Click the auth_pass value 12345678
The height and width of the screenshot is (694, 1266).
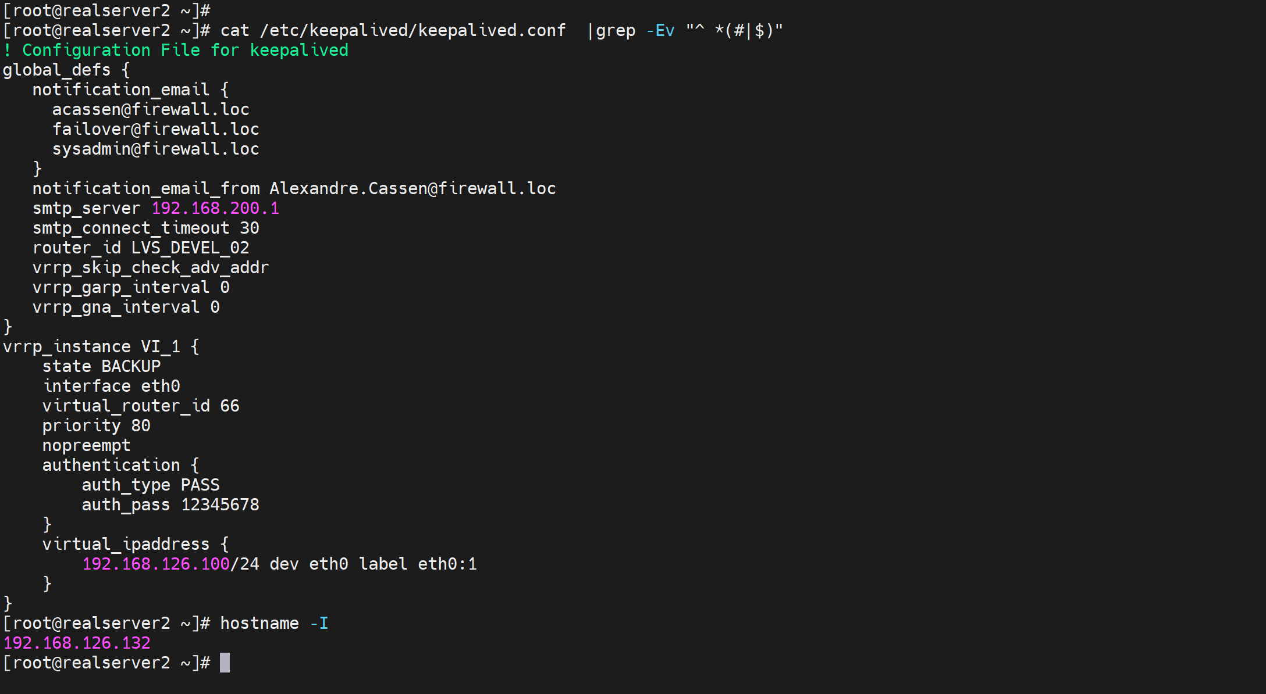(x=220, y=505)
